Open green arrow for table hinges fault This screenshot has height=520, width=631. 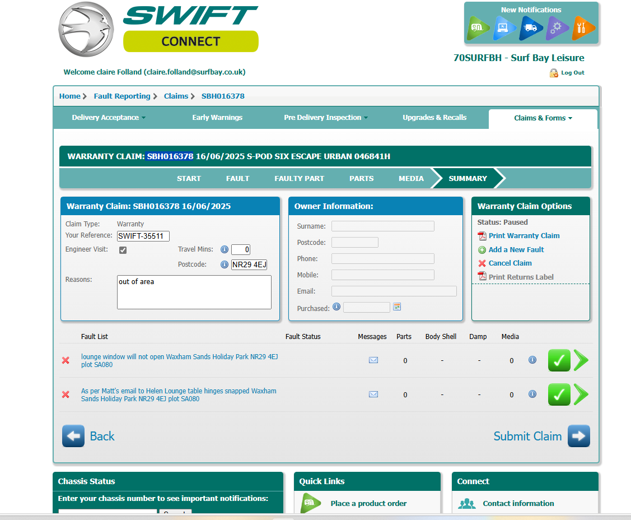[x=581, y=394]
